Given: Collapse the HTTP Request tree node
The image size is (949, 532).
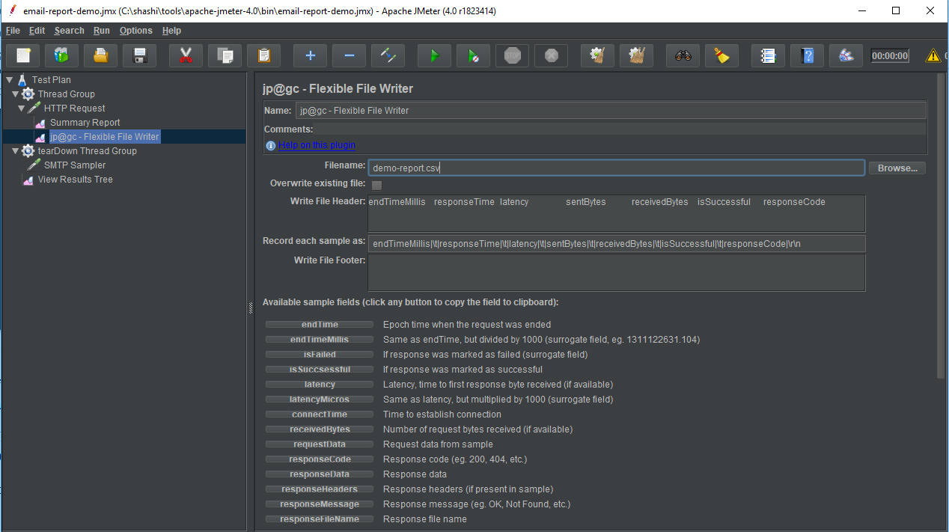Looking at the screenshot, I should coord(22,108).
